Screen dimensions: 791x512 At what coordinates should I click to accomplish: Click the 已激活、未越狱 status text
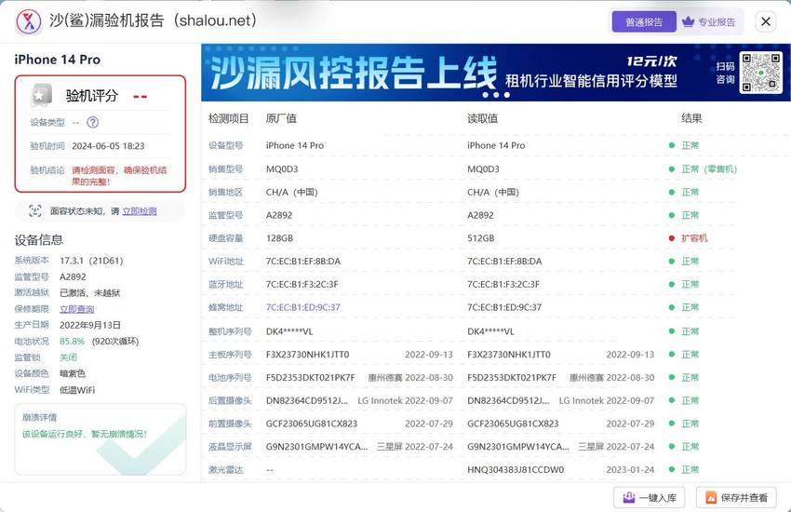(89, 293)
